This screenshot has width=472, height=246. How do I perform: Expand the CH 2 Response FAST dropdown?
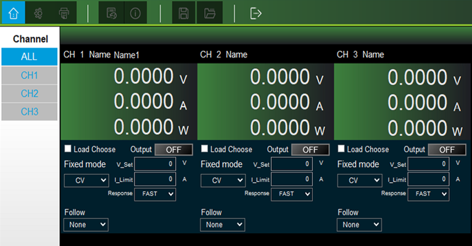[x=292, y=194]
